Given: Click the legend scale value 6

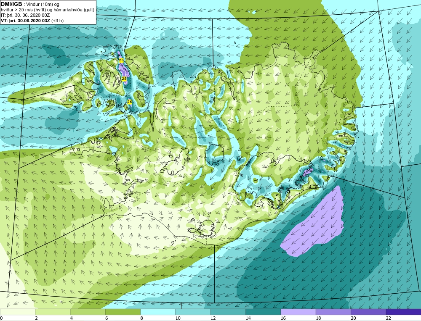Looking at the screenshot, I should [107, 318].
